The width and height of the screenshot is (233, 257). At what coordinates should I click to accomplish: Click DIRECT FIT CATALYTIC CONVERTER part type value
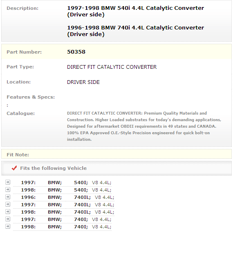click(x=112, y=67)
